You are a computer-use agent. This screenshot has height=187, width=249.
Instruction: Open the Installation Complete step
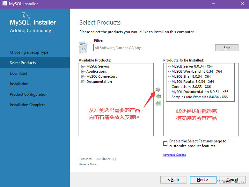28,105
